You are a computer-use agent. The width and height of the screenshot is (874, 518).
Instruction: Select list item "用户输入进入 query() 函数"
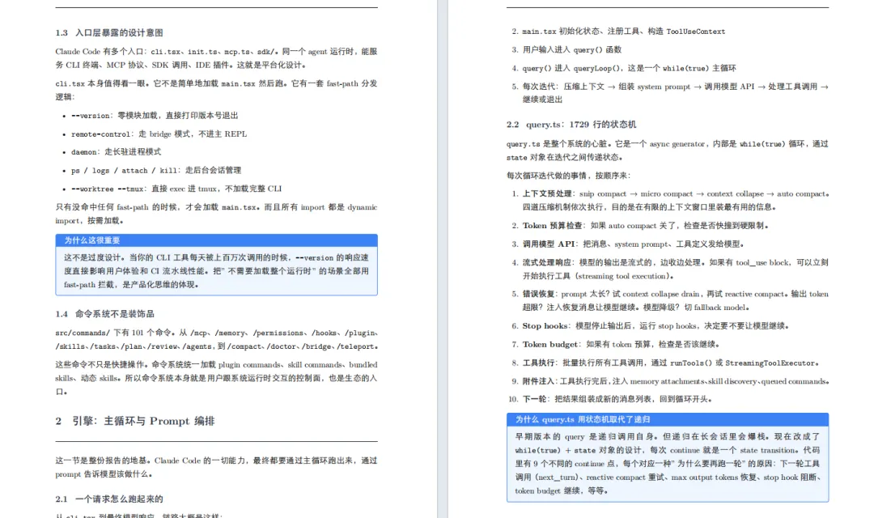pos(566,49)
